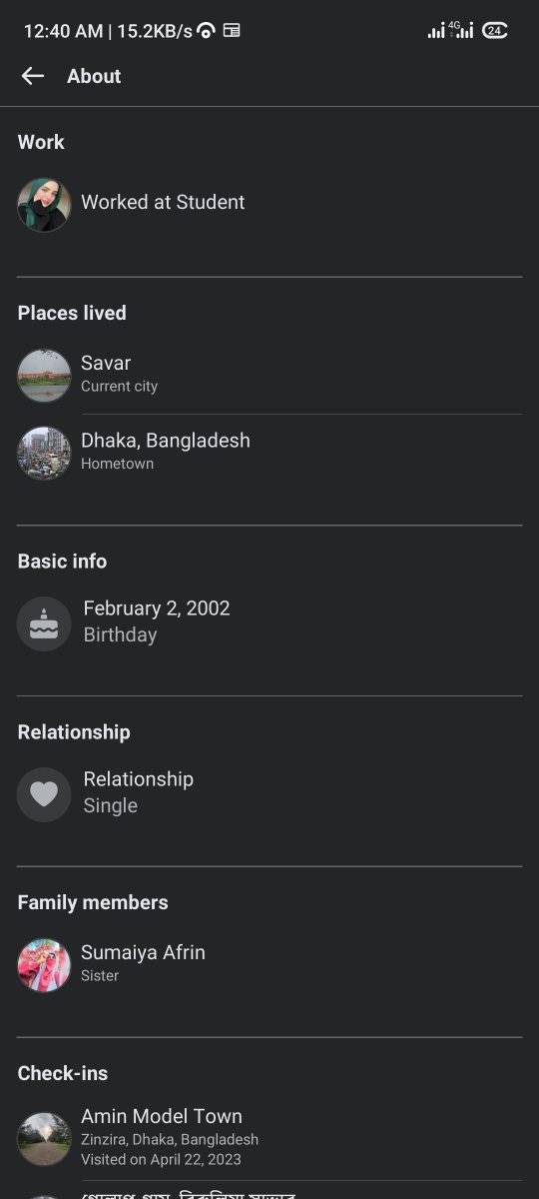Open the Savar current city page
Image resolution: width=539 pixels, height=1199 pixels.
point(269,375)
